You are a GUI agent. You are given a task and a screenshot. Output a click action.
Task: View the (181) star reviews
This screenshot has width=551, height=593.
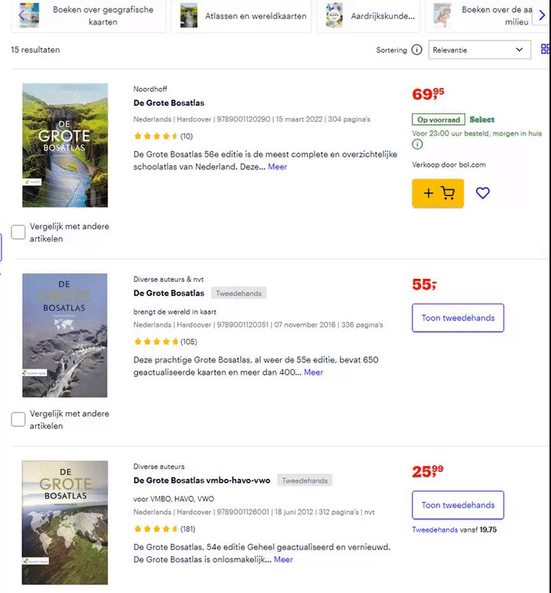coord(165,529)
